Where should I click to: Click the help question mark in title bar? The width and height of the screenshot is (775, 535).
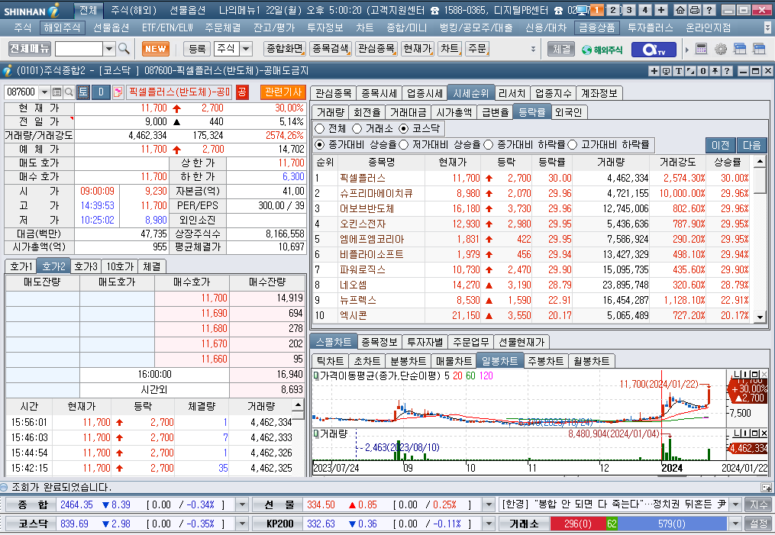[709, 10]
